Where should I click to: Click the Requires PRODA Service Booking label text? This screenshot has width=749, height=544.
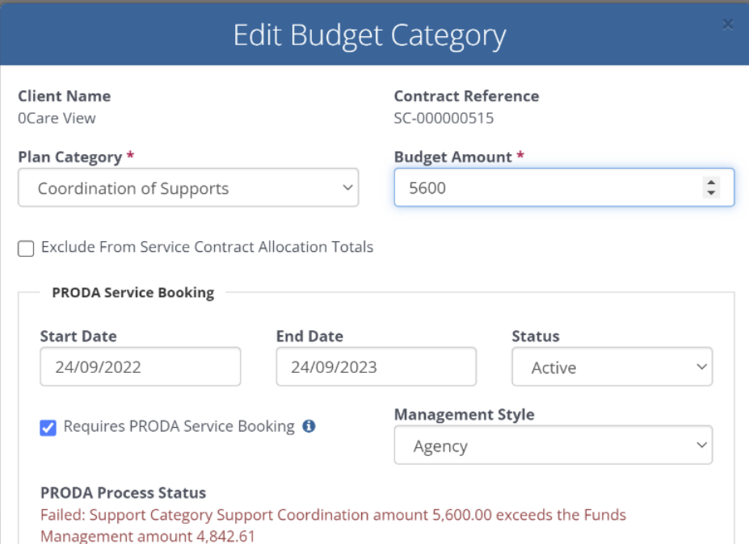(179, 427)
